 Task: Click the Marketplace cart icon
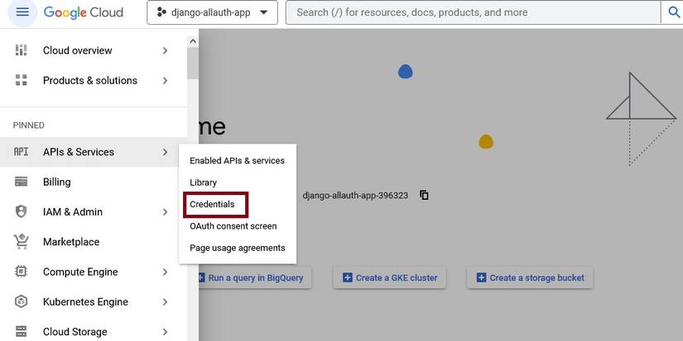coord(22,242)
